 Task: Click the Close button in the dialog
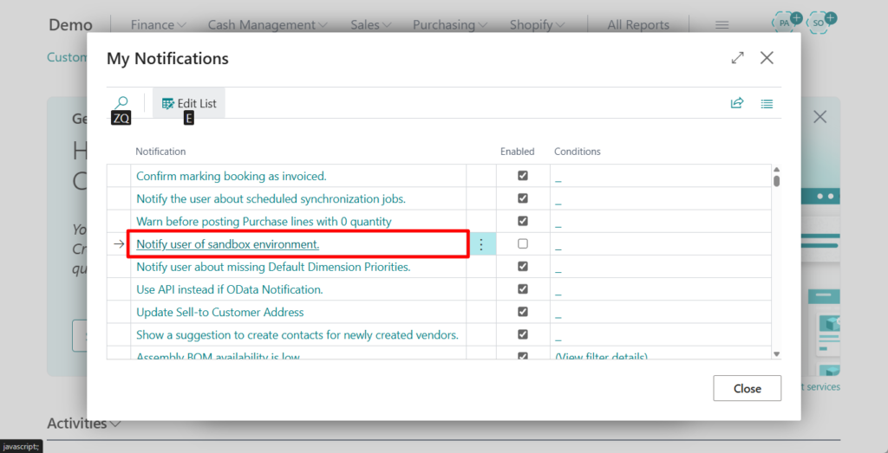[747, 388]
